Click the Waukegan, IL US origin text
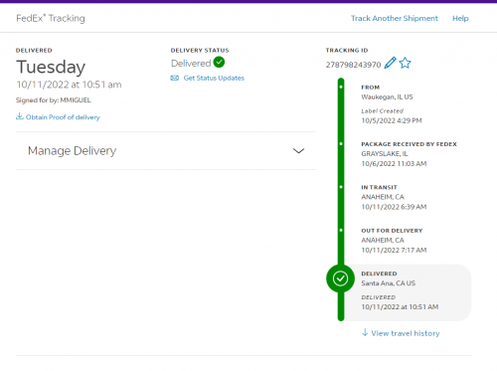This screenshot has width=497, height=371. tap(387, 97)
